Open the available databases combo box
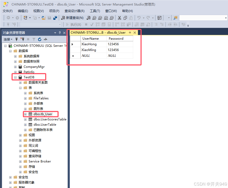The image size is (228, 188). 40,25
